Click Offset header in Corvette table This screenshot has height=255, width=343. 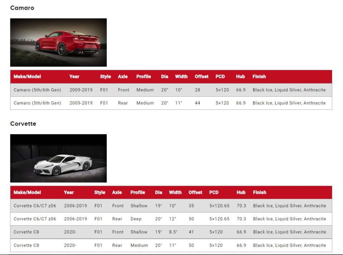(x=195, y=192)
